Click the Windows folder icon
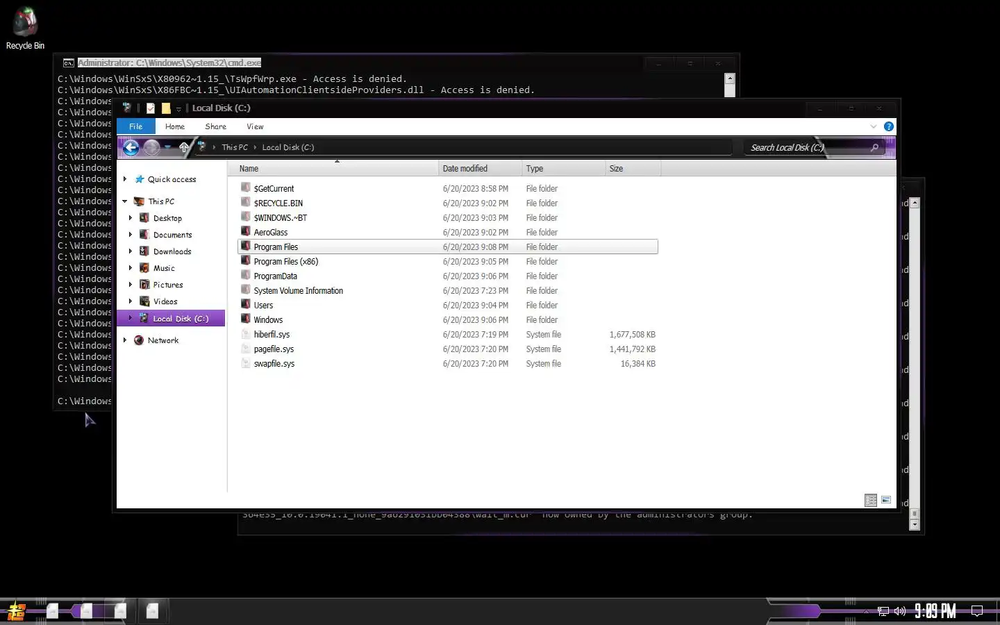The width and height of the screenshot is (1000, 625). pos(245,319)
